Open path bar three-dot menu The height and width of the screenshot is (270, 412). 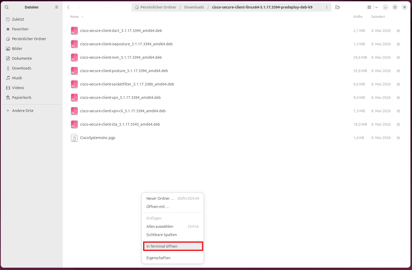tap(327, 7)
